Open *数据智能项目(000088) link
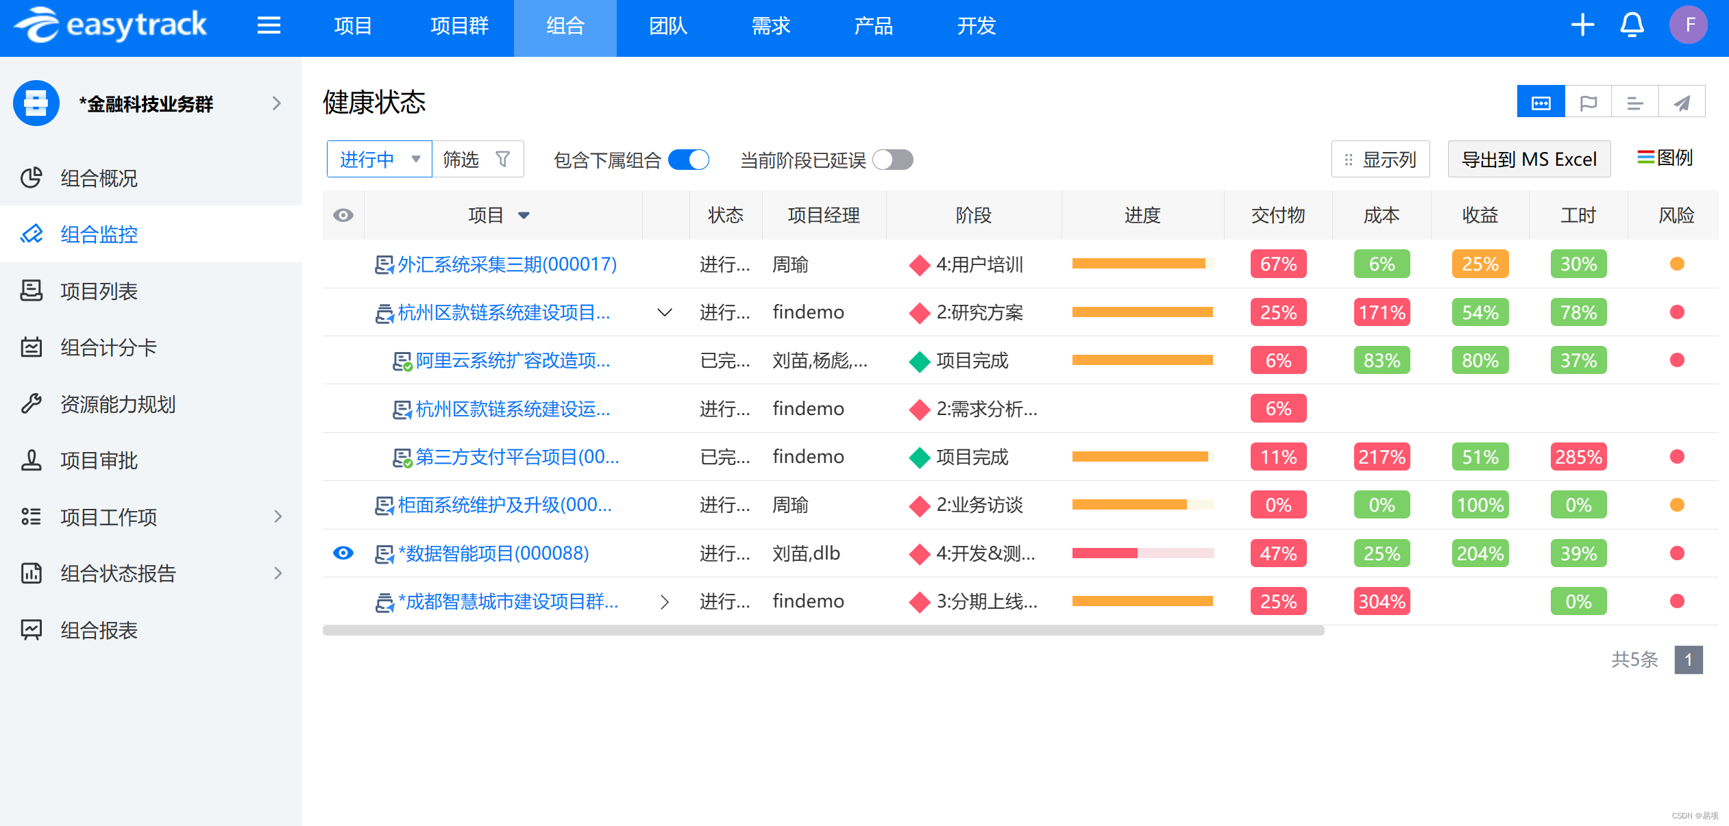This screenshot has height=826, width=1729. (x=493, y=553)
